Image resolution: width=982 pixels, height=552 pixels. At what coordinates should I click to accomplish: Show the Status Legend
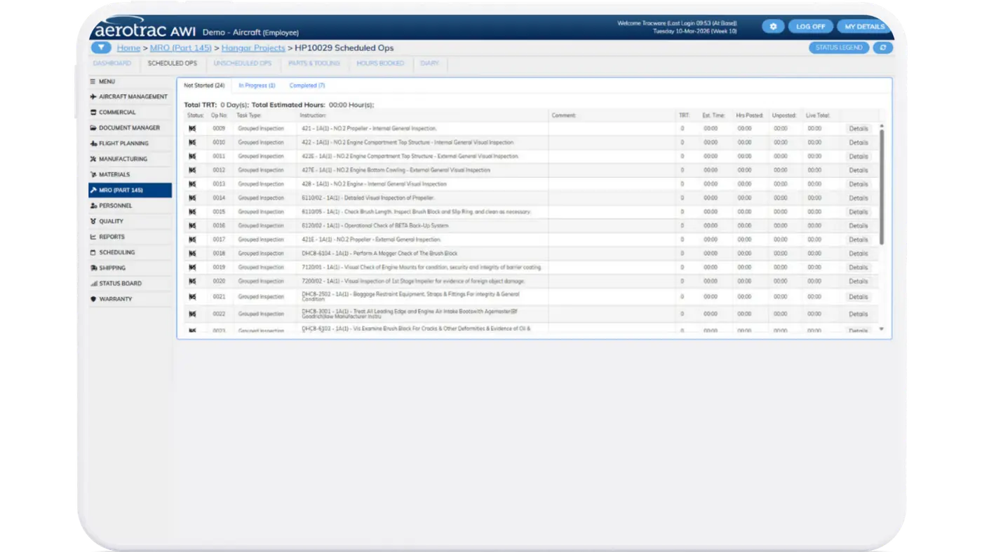(x=839, y=48)
